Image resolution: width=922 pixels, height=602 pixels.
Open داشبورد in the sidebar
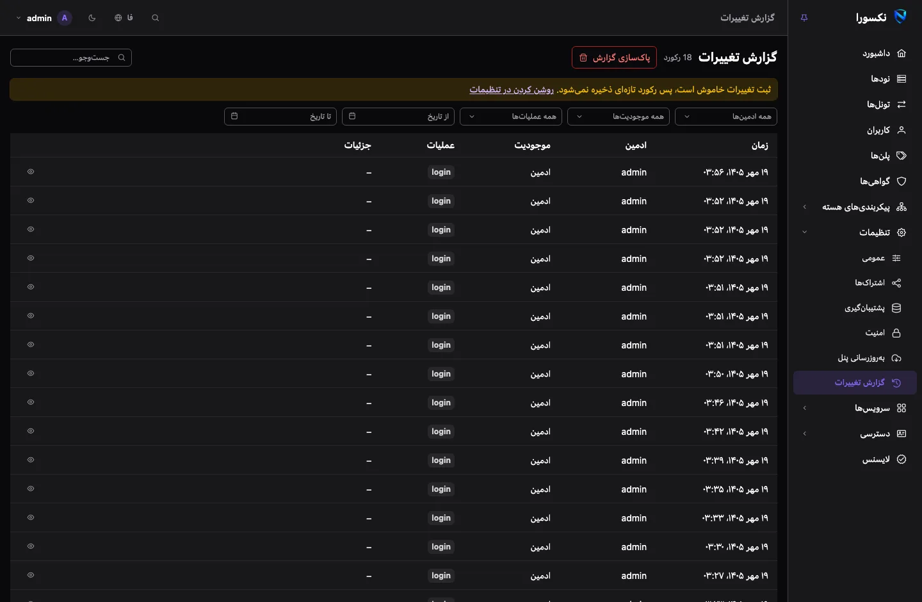point(855,53)
